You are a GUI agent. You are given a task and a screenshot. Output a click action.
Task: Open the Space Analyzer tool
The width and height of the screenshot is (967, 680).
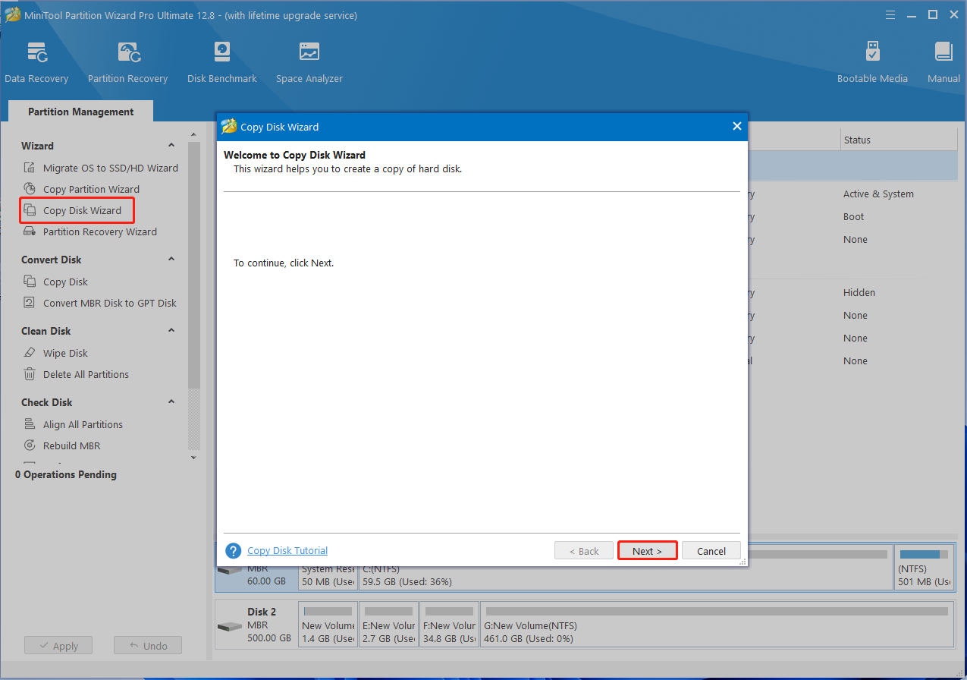point(309,62)
